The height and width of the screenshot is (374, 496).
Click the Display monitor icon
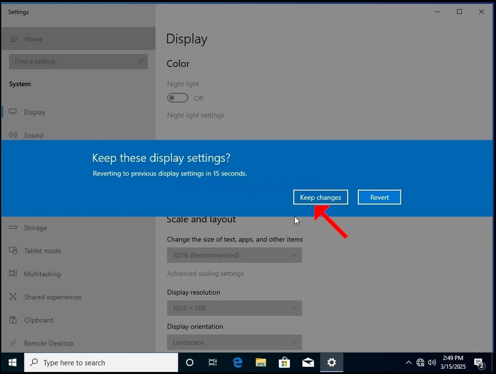[x=13, y=111]
